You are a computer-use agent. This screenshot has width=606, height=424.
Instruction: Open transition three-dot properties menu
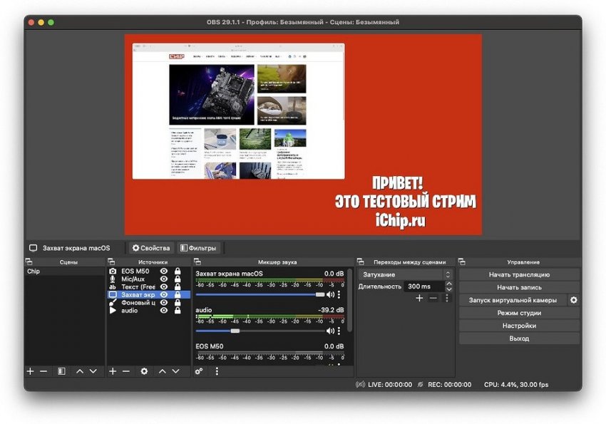(447, 298)
